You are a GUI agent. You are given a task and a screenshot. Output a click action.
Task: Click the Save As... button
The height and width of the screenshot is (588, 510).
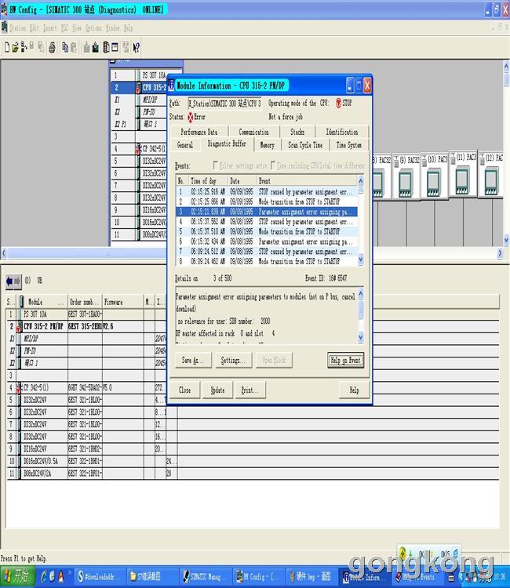pyautogui.click(x=193, y=361)
